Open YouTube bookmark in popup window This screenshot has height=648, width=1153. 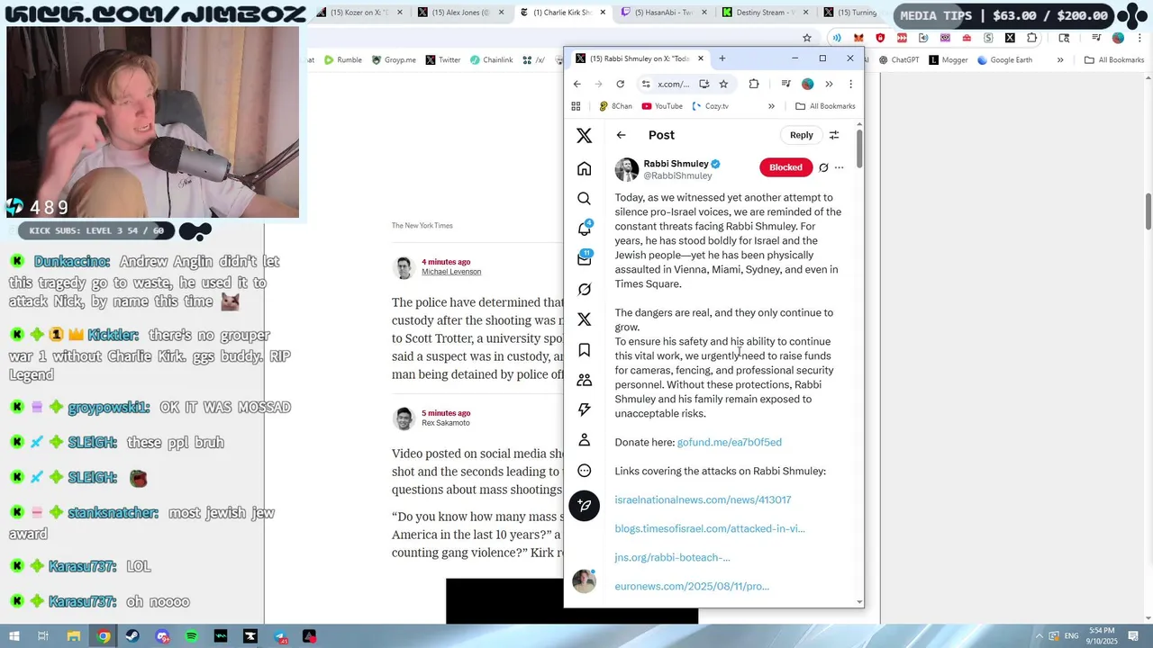tap(662, 106)
